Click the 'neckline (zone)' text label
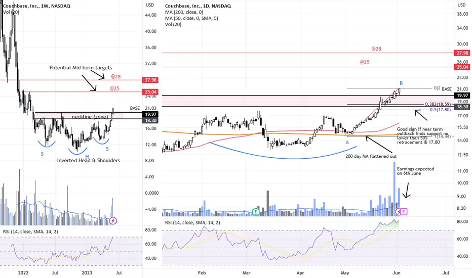The width and height of the screenshot is (472, 278). (x=90, y=117)
